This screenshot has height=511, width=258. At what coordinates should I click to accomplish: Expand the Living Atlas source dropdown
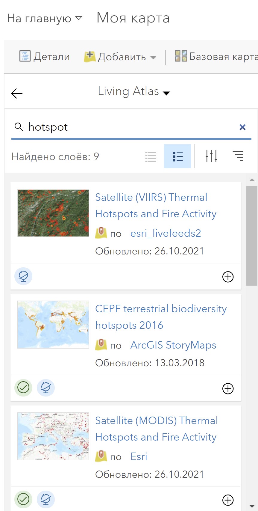click(x=134, y=91)
